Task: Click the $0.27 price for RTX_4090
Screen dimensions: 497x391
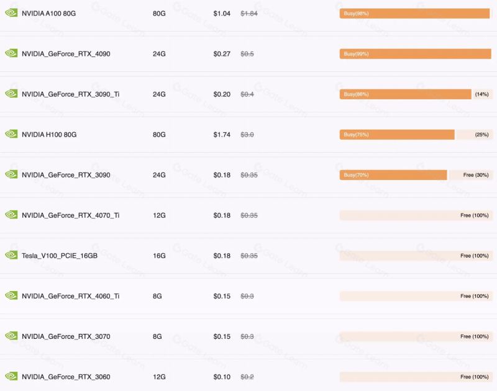Action: click(222, 54)
